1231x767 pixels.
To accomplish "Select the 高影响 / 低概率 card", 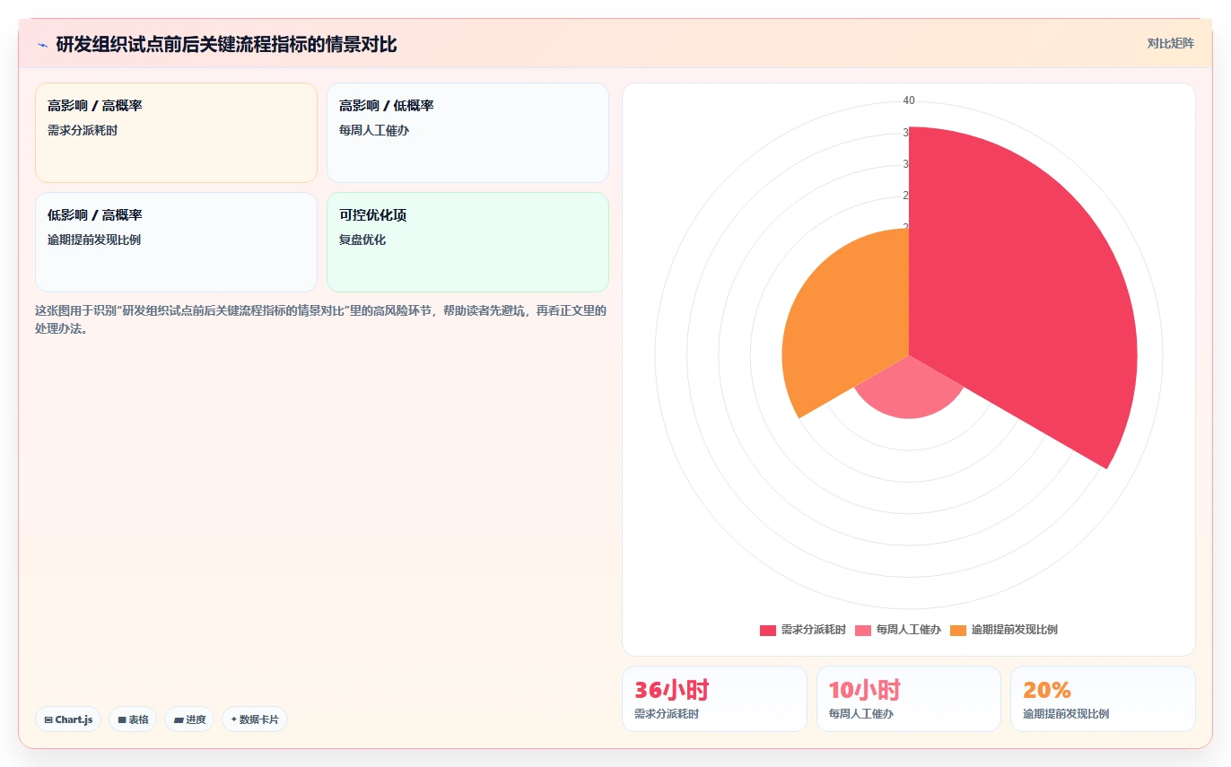I will click(467, 133).
